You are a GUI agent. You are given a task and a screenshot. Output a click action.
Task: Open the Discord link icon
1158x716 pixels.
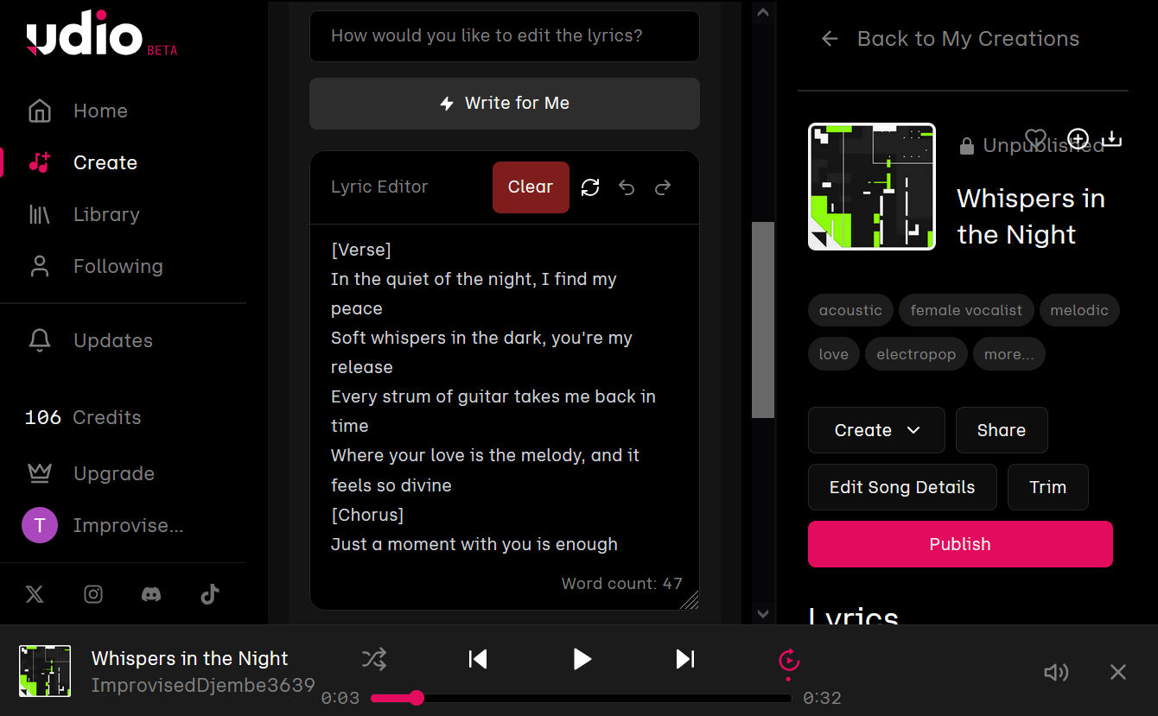click(x=151, y=594)
